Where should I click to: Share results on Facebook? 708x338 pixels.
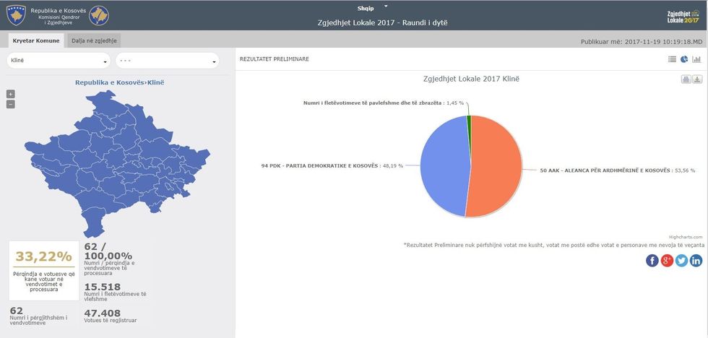tap(652, 261)
